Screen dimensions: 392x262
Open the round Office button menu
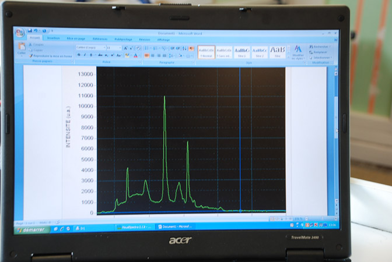point(20,32)
